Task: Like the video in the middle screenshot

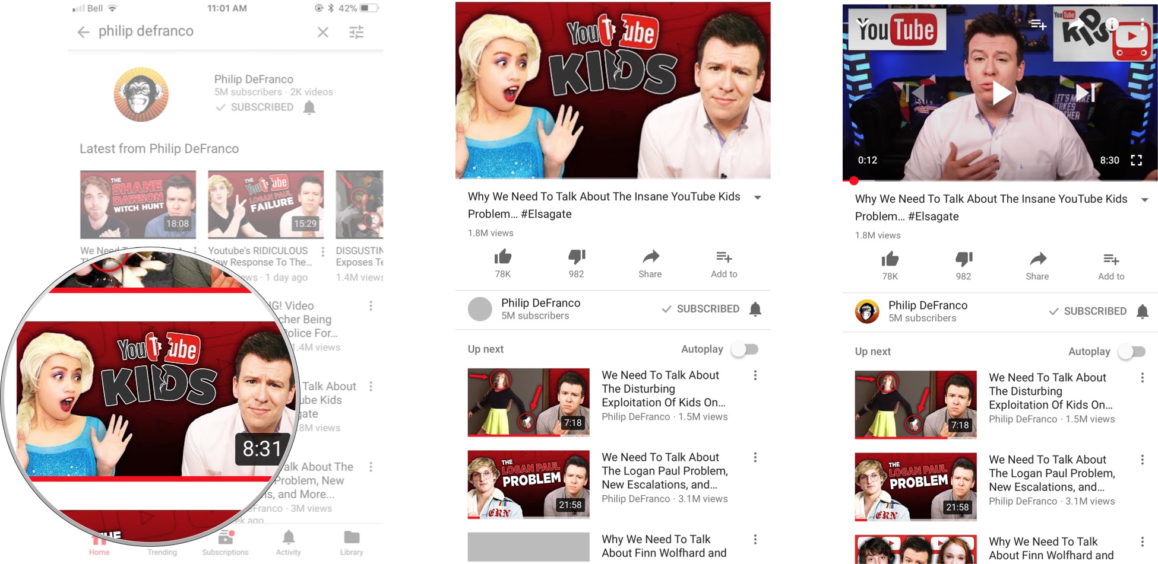Action: [x=503, y=257]
